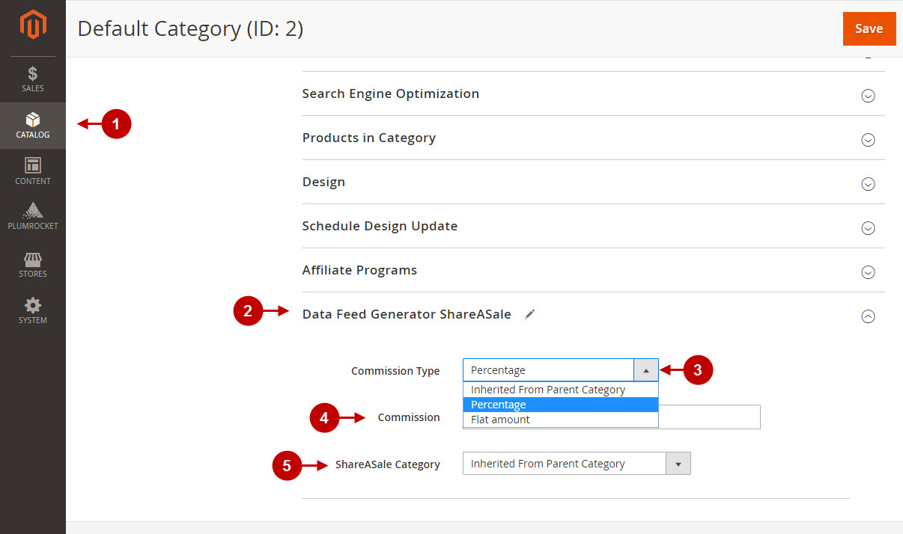Open the Stores menu

(x=33, y=264)
